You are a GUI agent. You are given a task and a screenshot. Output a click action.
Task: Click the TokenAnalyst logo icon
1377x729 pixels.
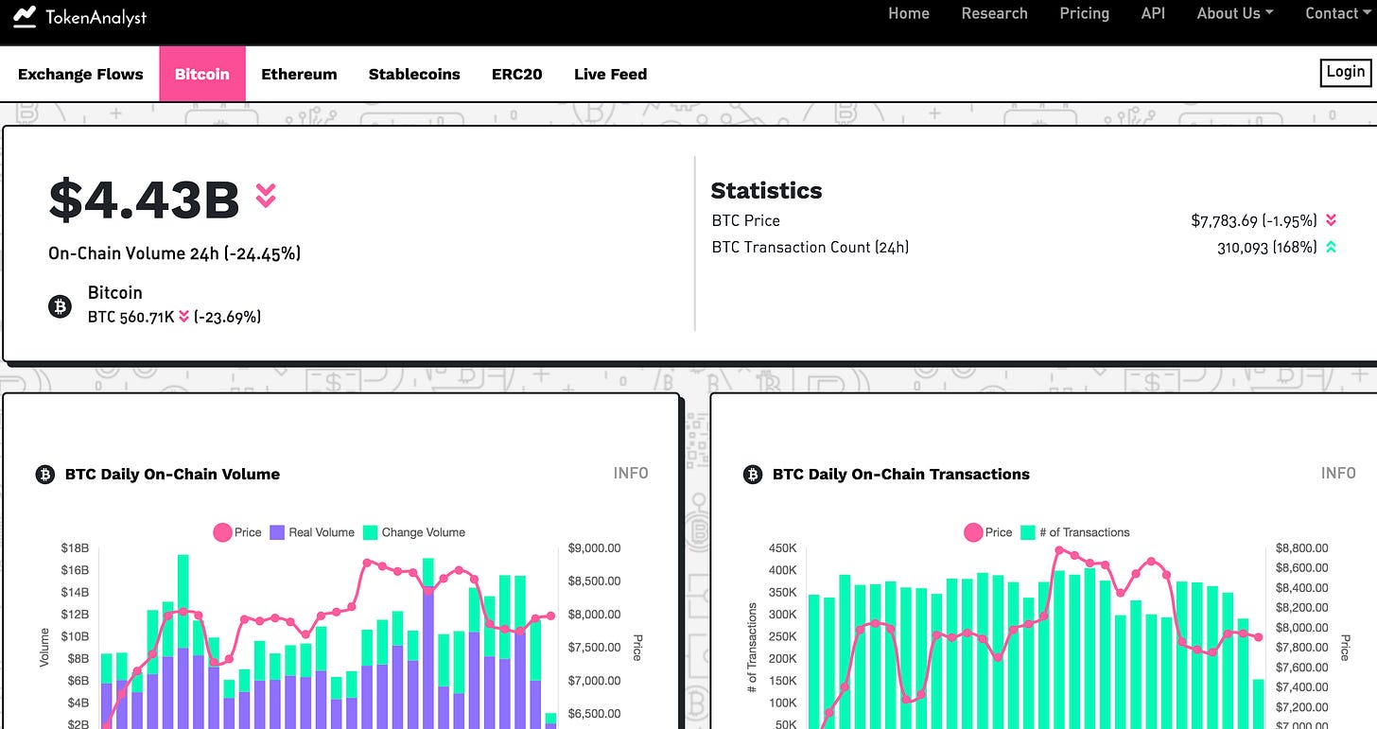coord(25,16)
